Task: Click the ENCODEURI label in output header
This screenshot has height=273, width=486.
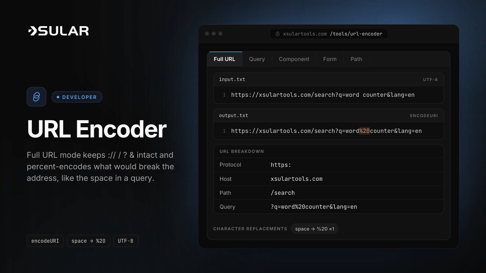Action: coord(424,116)
